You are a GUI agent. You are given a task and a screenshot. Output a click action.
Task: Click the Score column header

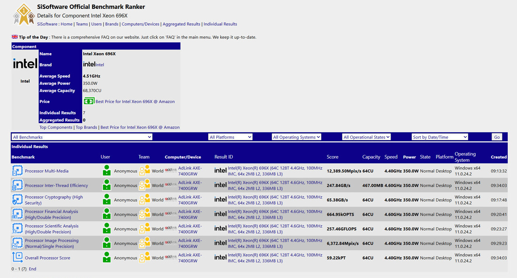click(x=333, y=157)
